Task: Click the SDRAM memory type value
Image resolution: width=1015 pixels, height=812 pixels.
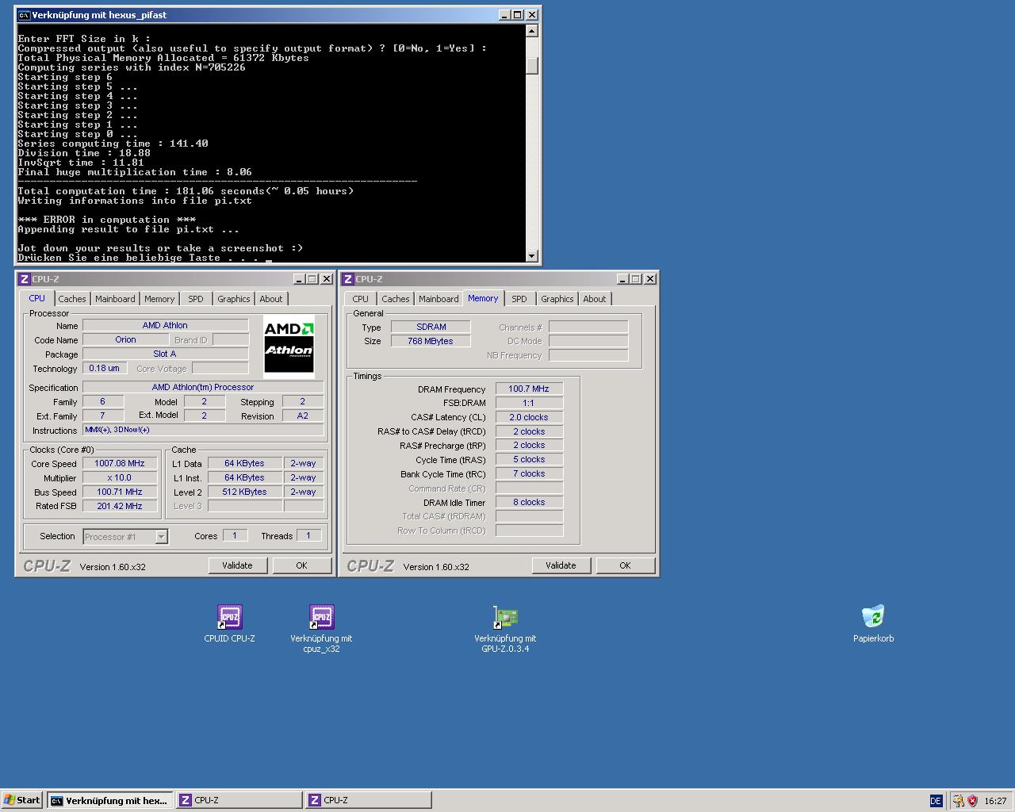Action: 431,327
